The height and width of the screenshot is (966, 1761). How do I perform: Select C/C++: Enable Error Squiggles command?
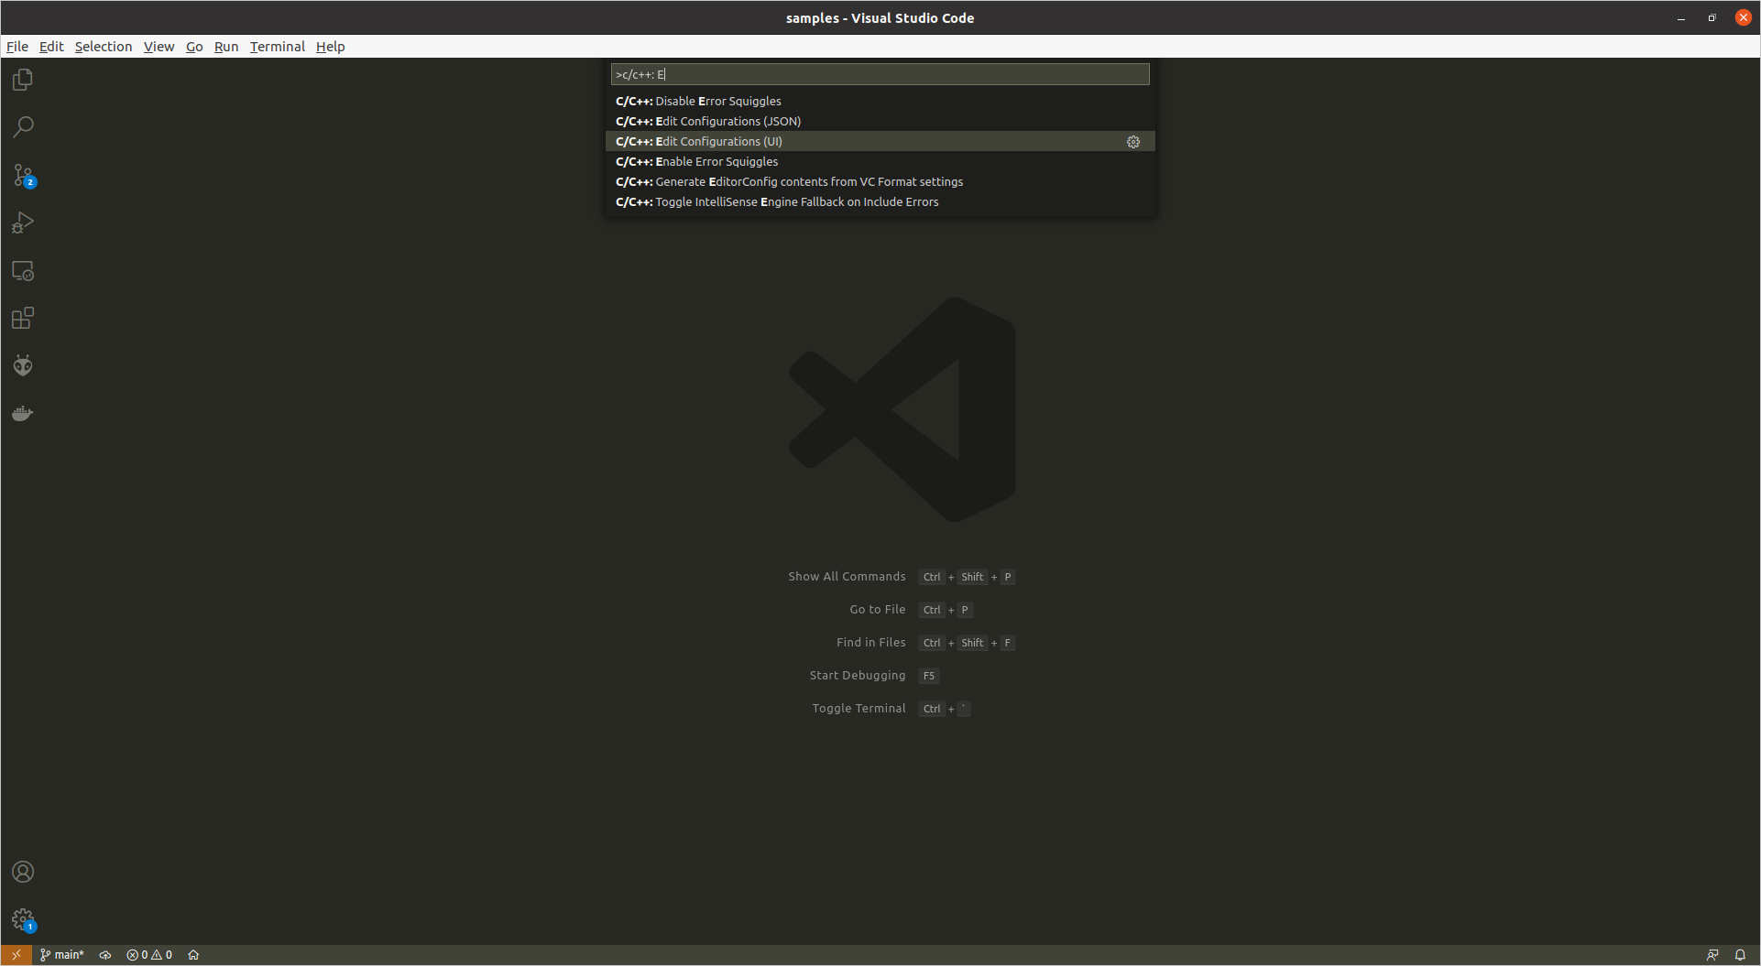click(880, 162)
